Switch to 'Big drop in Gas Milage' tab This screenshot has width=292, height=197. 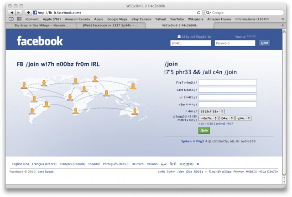(x=42, y=25)
